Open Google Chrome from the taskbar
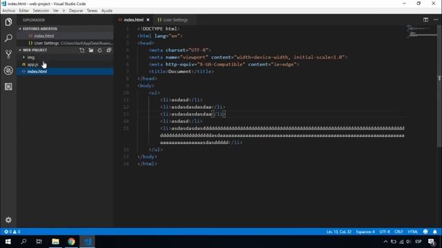The height and width of the screenshot is (248, 442). (71, 242)
